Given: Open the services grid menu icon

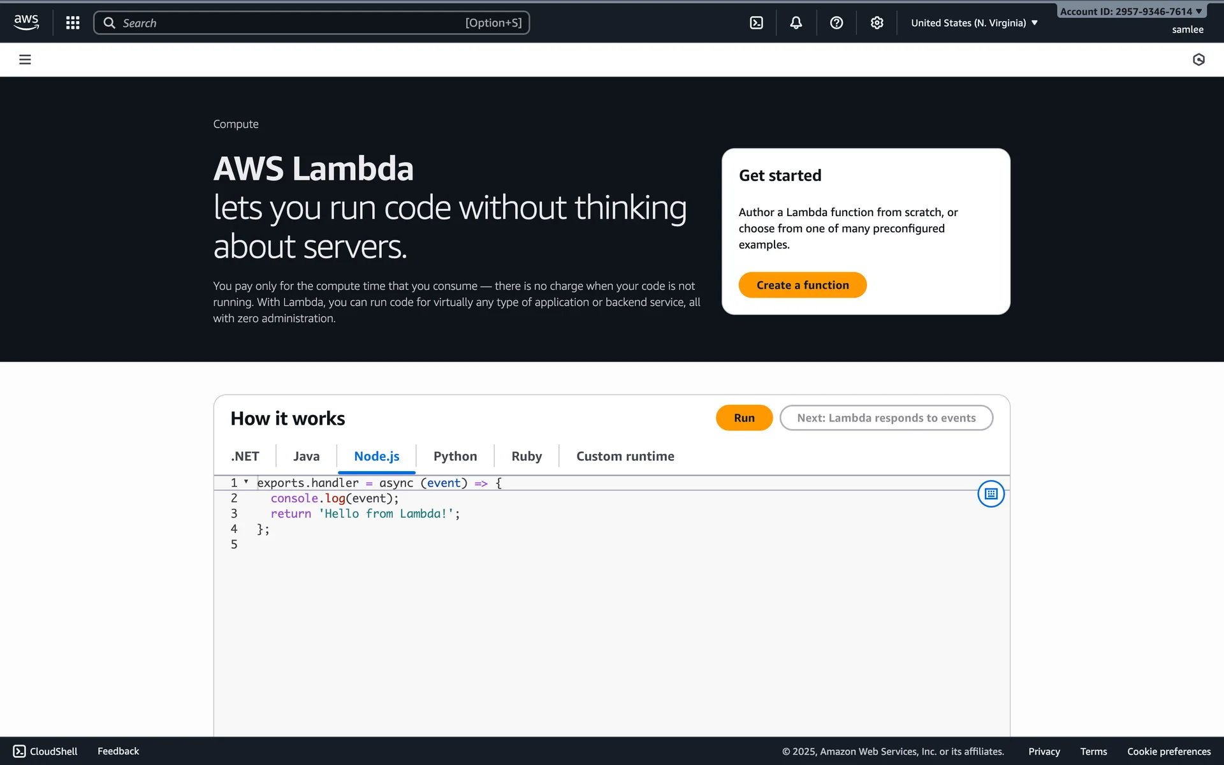Looking at the screenshot, I should (73, 23).
